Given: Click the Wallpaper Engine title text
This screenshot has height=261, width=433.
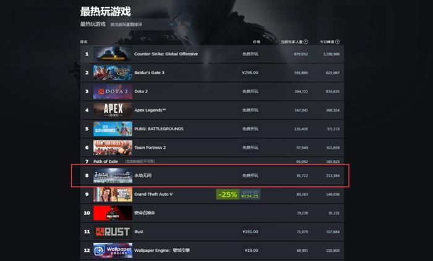Looking at the screenshot, I should click(x=162, y=251).
